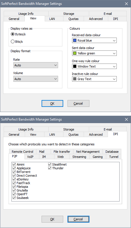
Task: Open the Streaming protocol category tab
Action: tap(79, 157)
